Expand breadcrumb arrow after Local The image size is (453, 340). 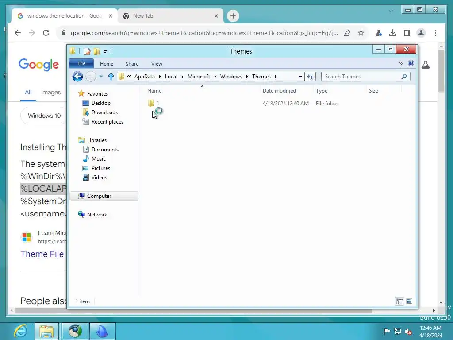pyautogui.click(x=182, y=77)
